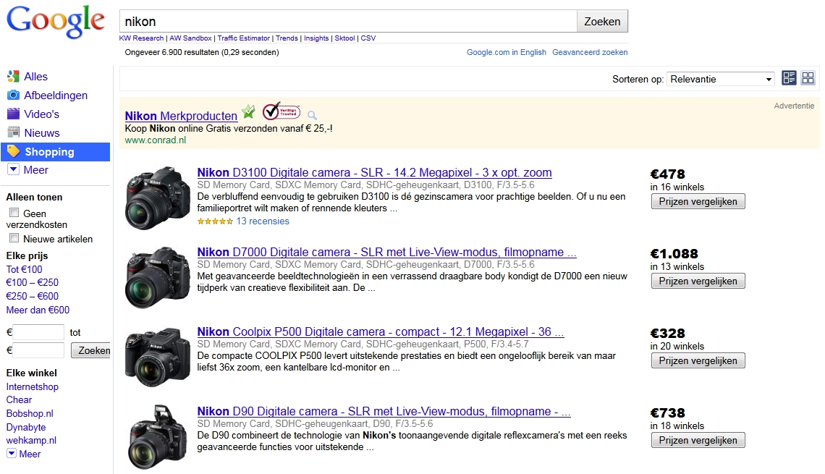Image resolution: width=825 pixels, height=474 pixels.
Task: Filter by store Chear
Action: [x=19, y=399]
